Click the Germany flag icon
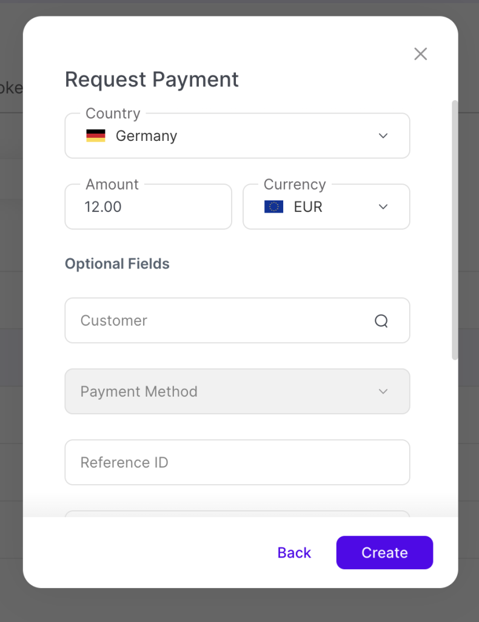 pos(96,136)
